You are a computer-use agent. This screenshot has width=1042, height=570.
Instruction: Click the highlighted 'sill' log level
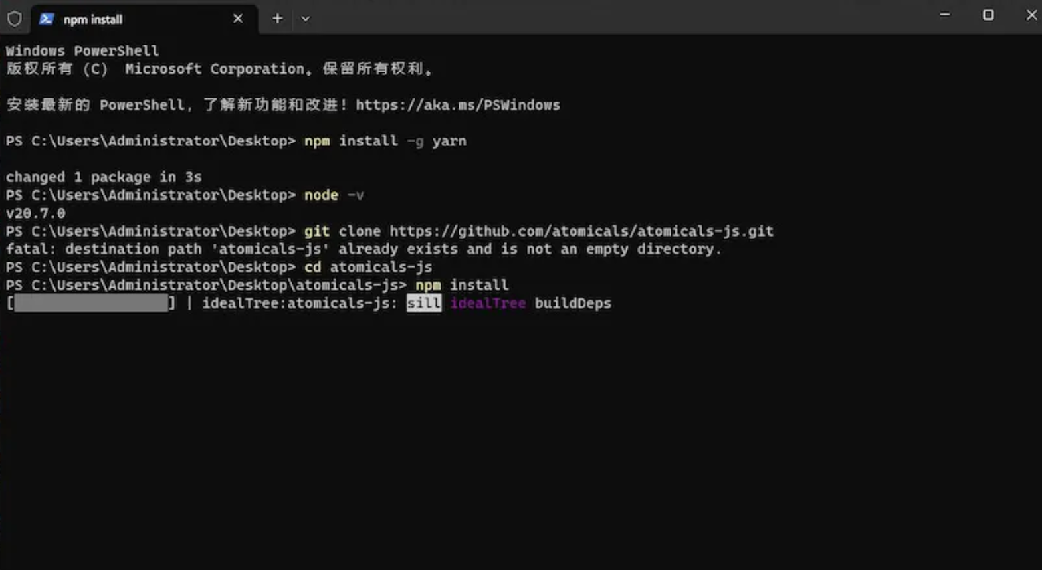pyautogui.click(x=424, y=303)
